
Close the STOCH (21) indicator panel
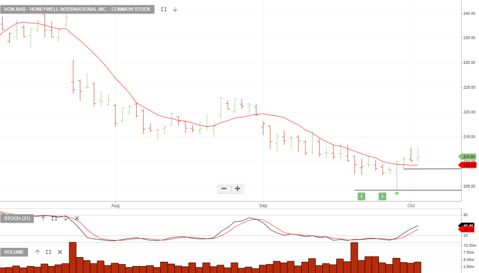coord(77,218)
